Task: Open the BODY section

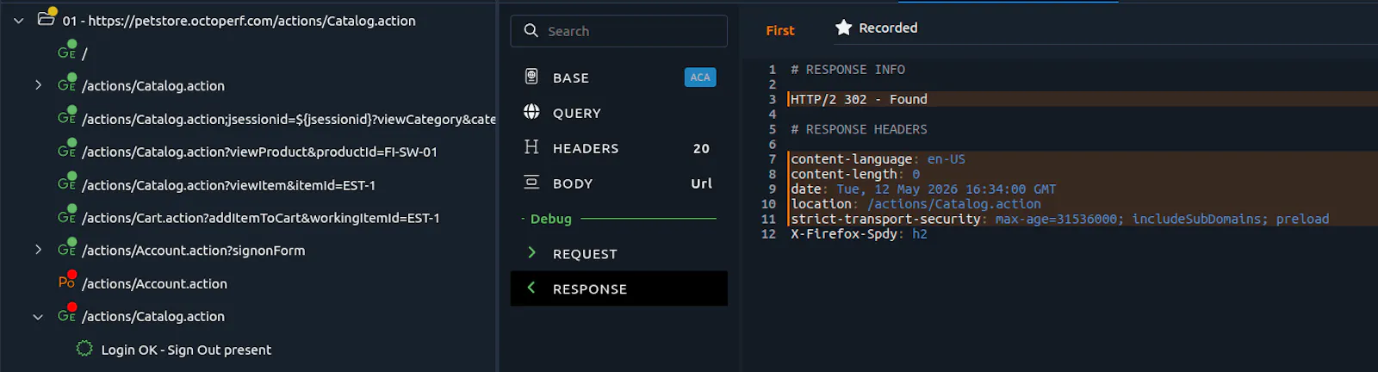Action: [x=618, y=183]
